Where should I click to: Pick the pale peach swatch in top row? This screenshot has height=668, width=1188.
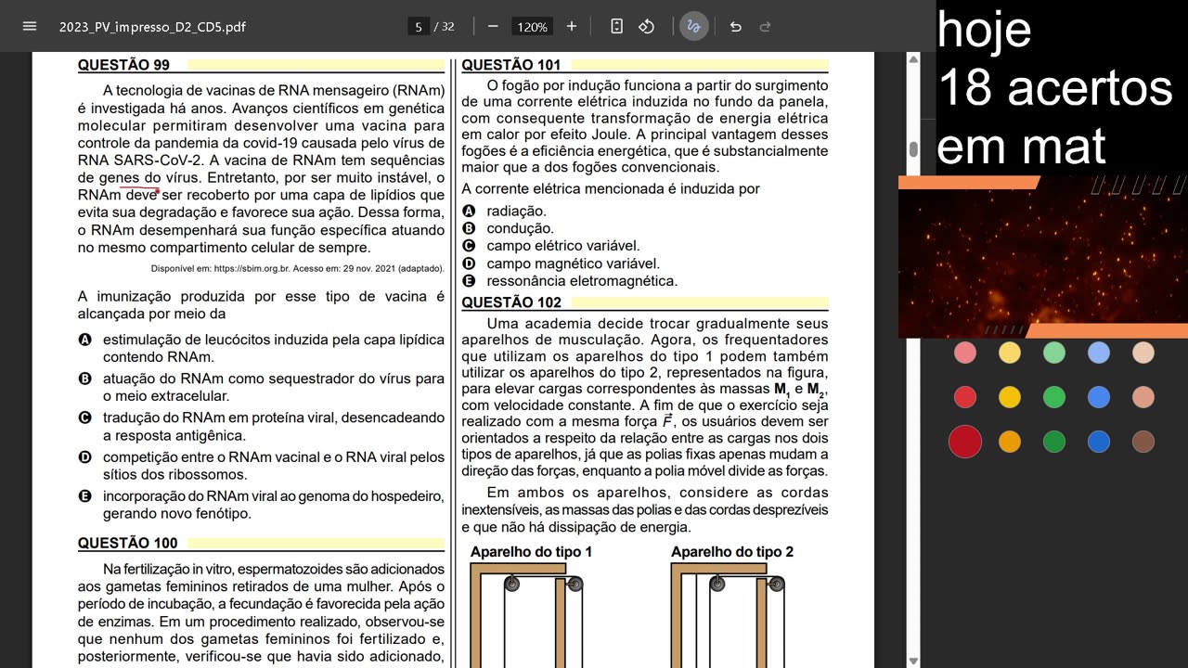click(x=1143, y=353)
